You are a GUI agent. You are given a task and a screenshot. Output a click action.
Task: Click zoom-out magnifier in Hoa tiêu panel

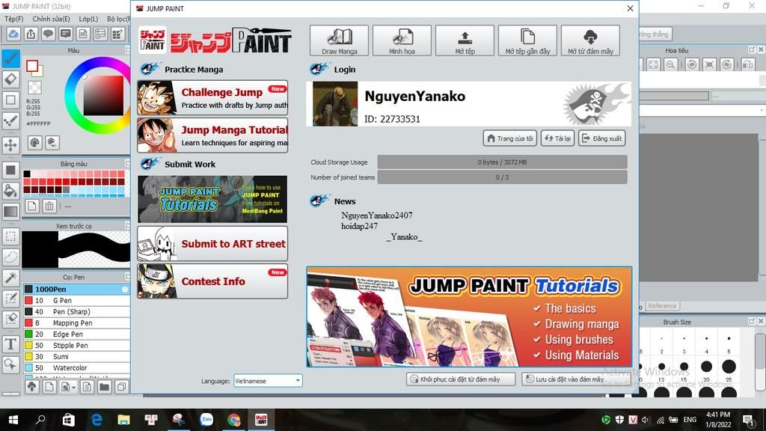(x=671, y=64)
